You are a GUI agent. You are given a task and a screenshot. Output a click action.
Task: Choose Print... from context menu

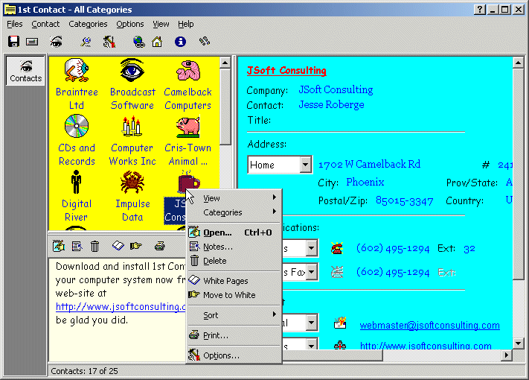234,335
